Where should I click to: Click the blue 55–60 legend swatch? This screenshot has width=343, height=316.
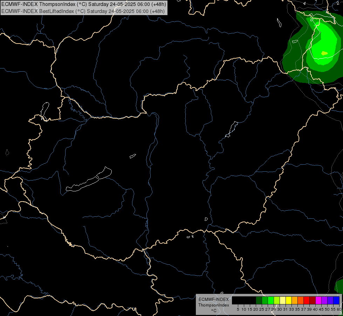point(336,300)
